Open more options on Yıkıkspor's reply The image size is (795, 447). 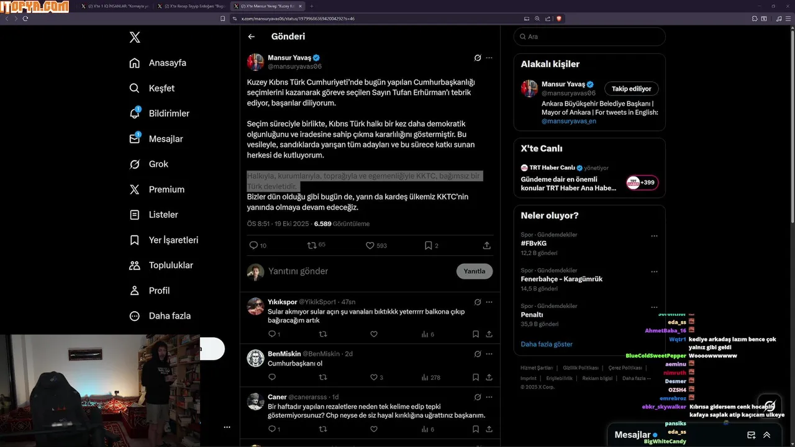(489, 302)
